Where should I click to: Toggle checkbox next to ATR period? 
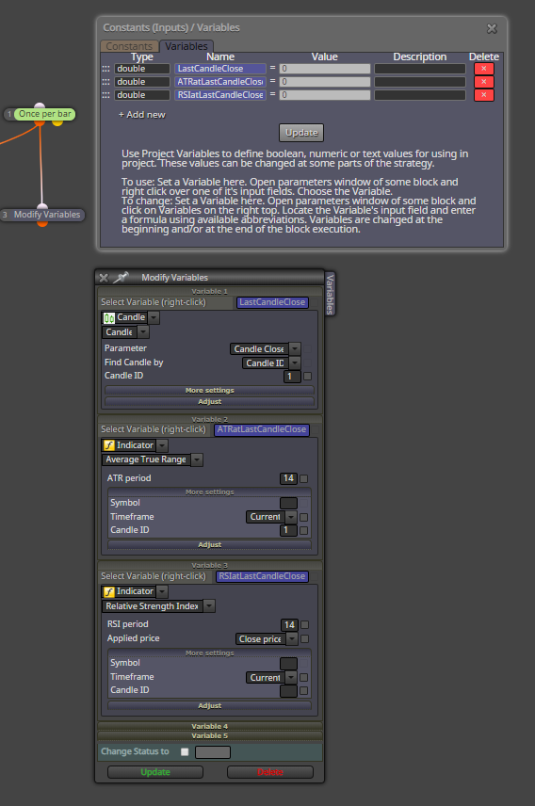pyautogui.click(x=304, y=478)
